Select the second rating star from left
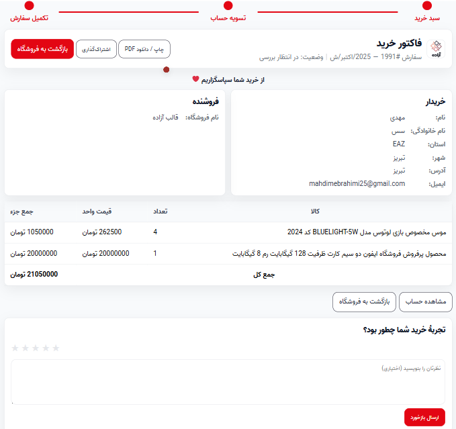The width and height of the screenshot is (456, 429). pyautogui.click(x=26, y=348)
